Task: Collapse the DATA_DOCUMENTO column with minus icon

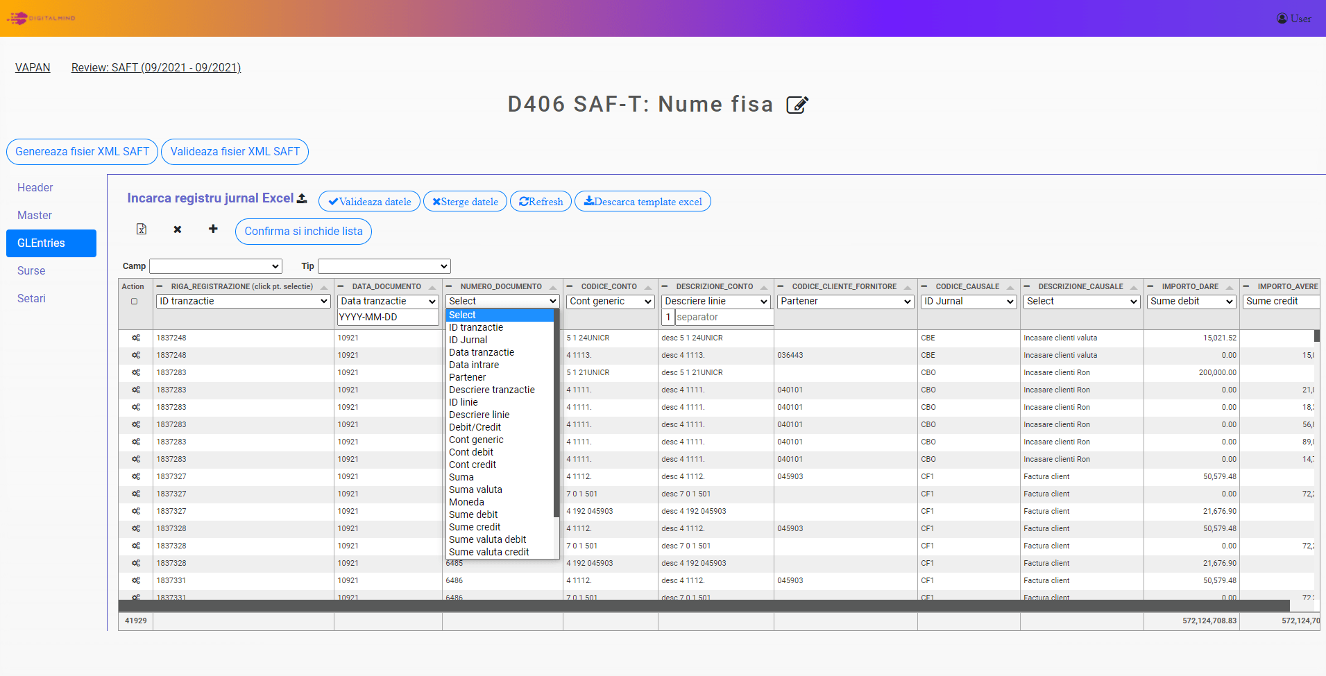Action: coord(341,286)
